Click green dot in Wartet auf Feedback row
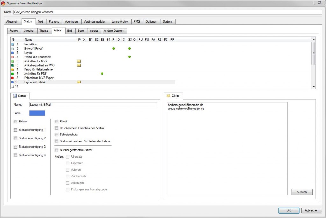This screenshot has height=218, width=326. (x=130, y=57)
